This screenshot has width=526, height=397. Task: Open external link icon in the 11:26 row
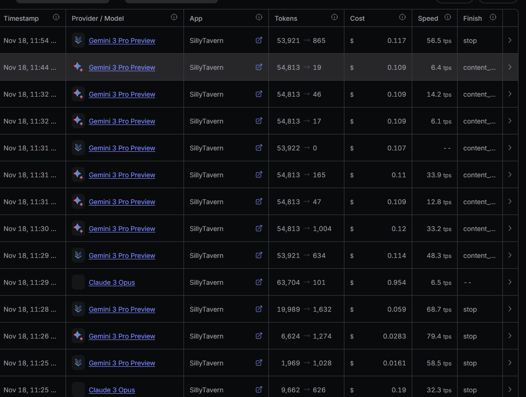coord(259,336)
